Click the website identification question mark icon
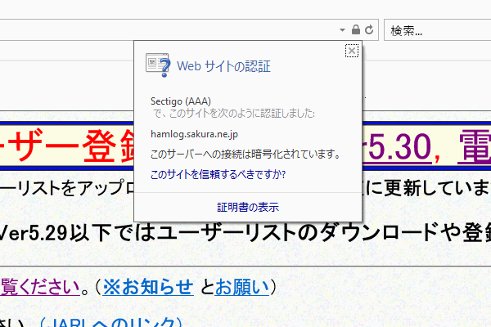The width and height of the screenshot is (491, 327). [x=158, y=65]
